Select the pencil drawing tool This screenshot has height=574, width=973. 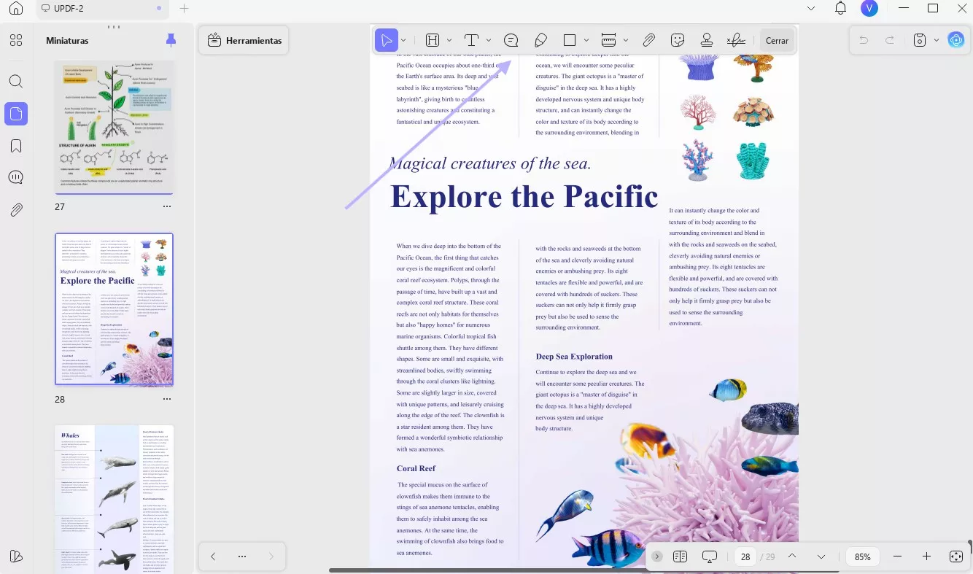click(x=540, y=40)
